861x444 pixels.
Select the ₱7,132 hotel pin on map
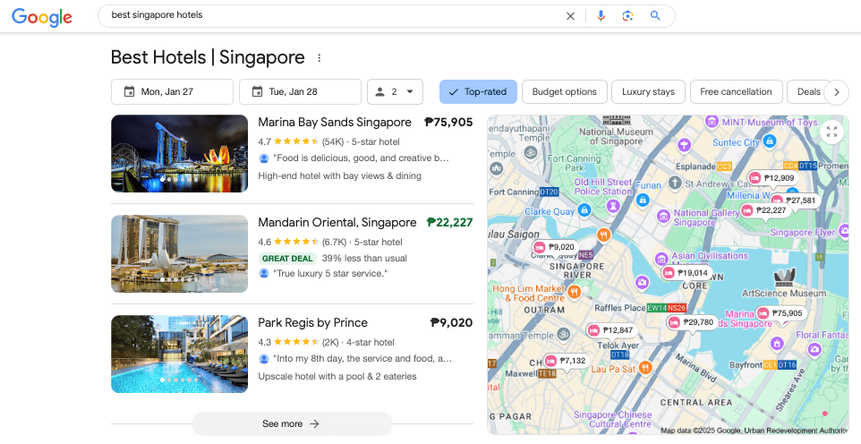coord(567,361)
